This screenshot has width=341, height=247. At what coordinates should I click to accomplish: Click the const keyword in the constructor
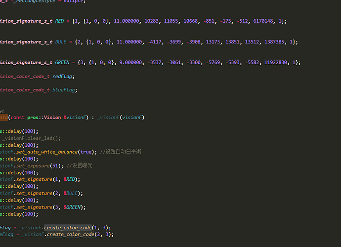(x=18, y=118)
